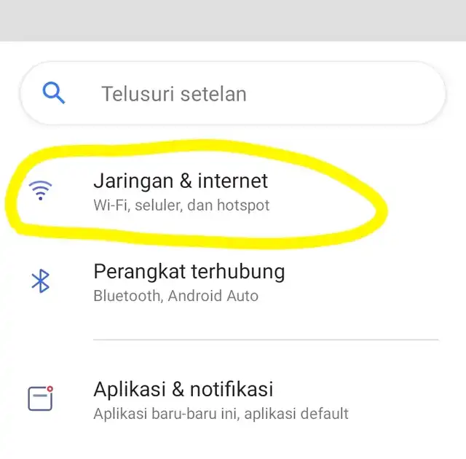Click the divider line below Perangkat terhubung

pos(266,340)
